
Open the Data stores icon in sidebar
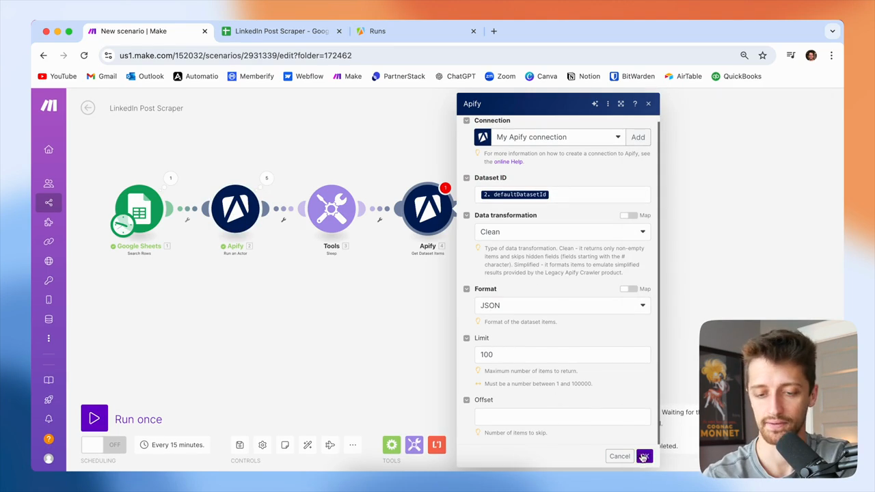pyautogui.click(x=49, y=319)
